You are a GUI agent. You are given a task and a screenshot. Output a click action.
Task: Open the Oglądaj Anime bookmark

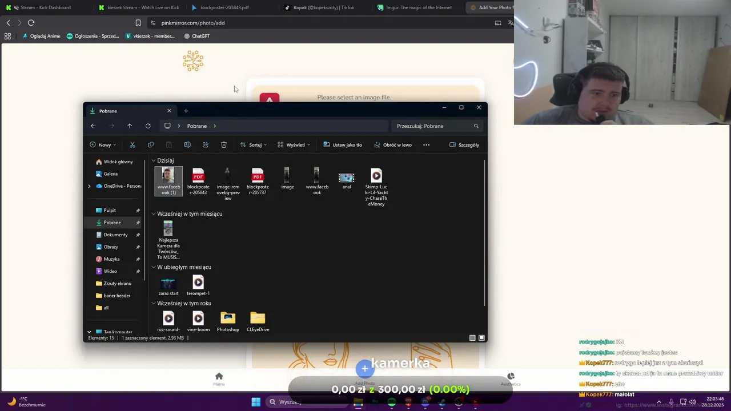41,36
